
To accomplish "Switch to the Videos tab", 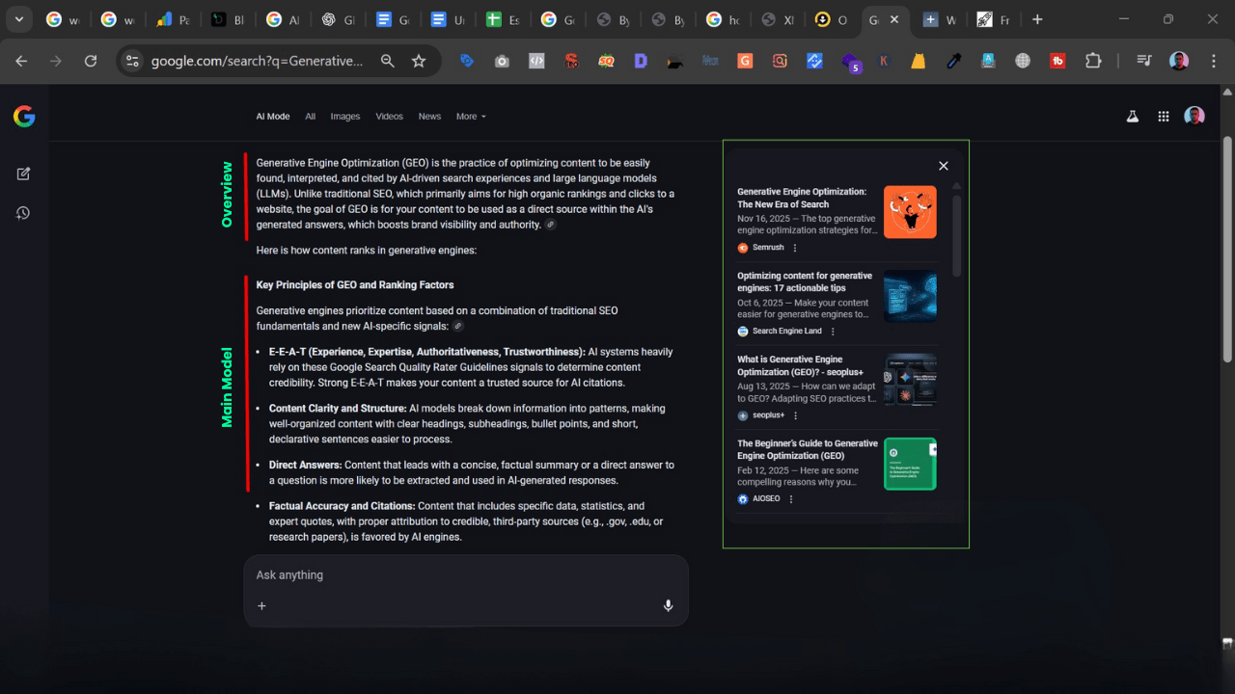I will click(389, 116).
